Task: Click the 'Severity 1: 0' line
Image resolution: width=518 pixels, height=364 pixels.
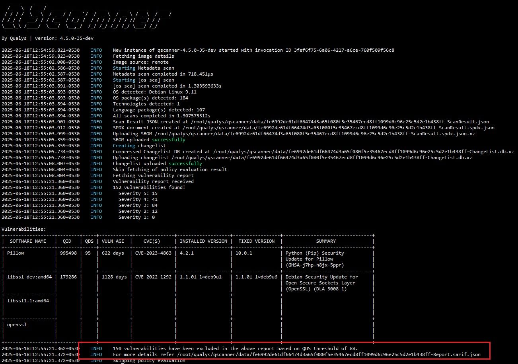Action: pyautogui.click(x=136, y=217)
